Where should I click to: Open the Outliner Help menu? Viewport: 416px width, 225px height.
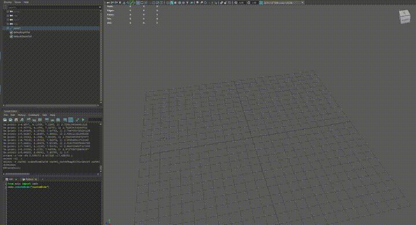pyautogui.click(x=26, y=2)
